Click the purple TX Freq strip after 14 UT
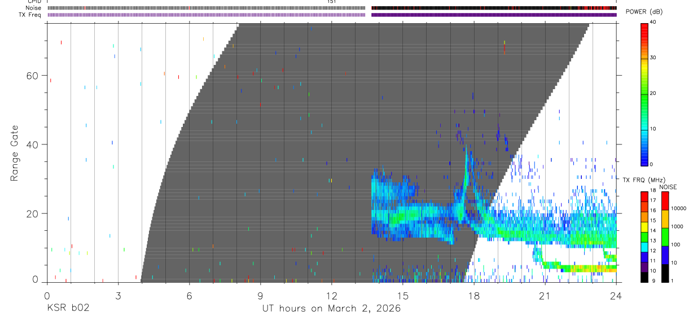This screenshot has height=320, width=693. point(494,15)
